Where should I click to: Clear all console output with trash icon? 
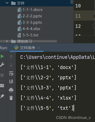[11, 98]
